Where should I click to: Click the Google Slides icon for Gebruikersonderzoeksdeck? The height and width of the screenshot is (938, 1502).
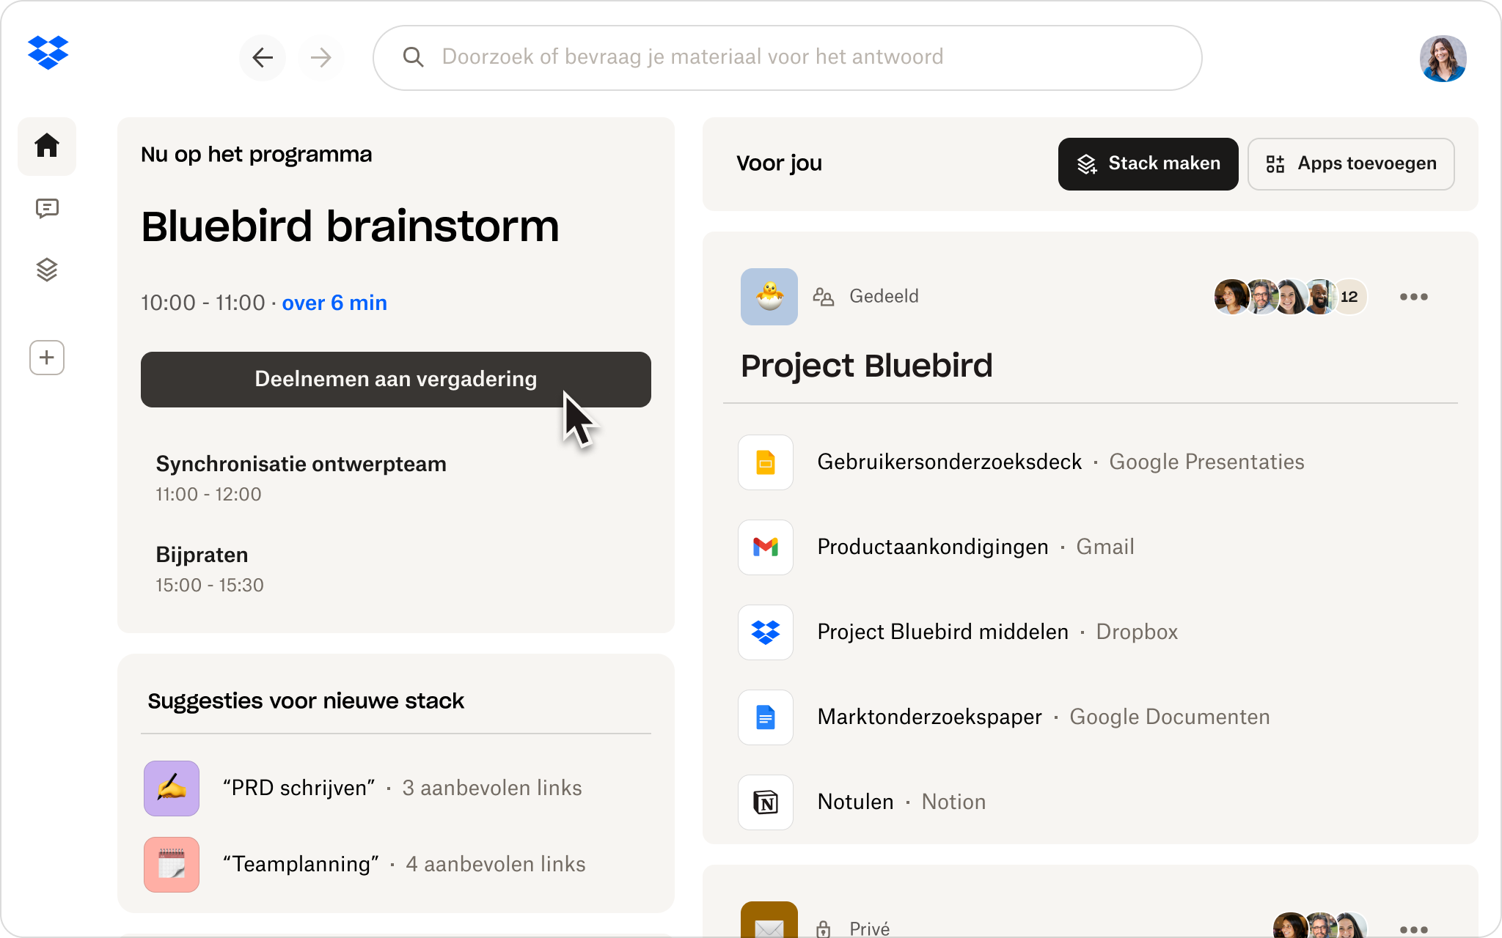pyautogui.click(x=766, y=462)
